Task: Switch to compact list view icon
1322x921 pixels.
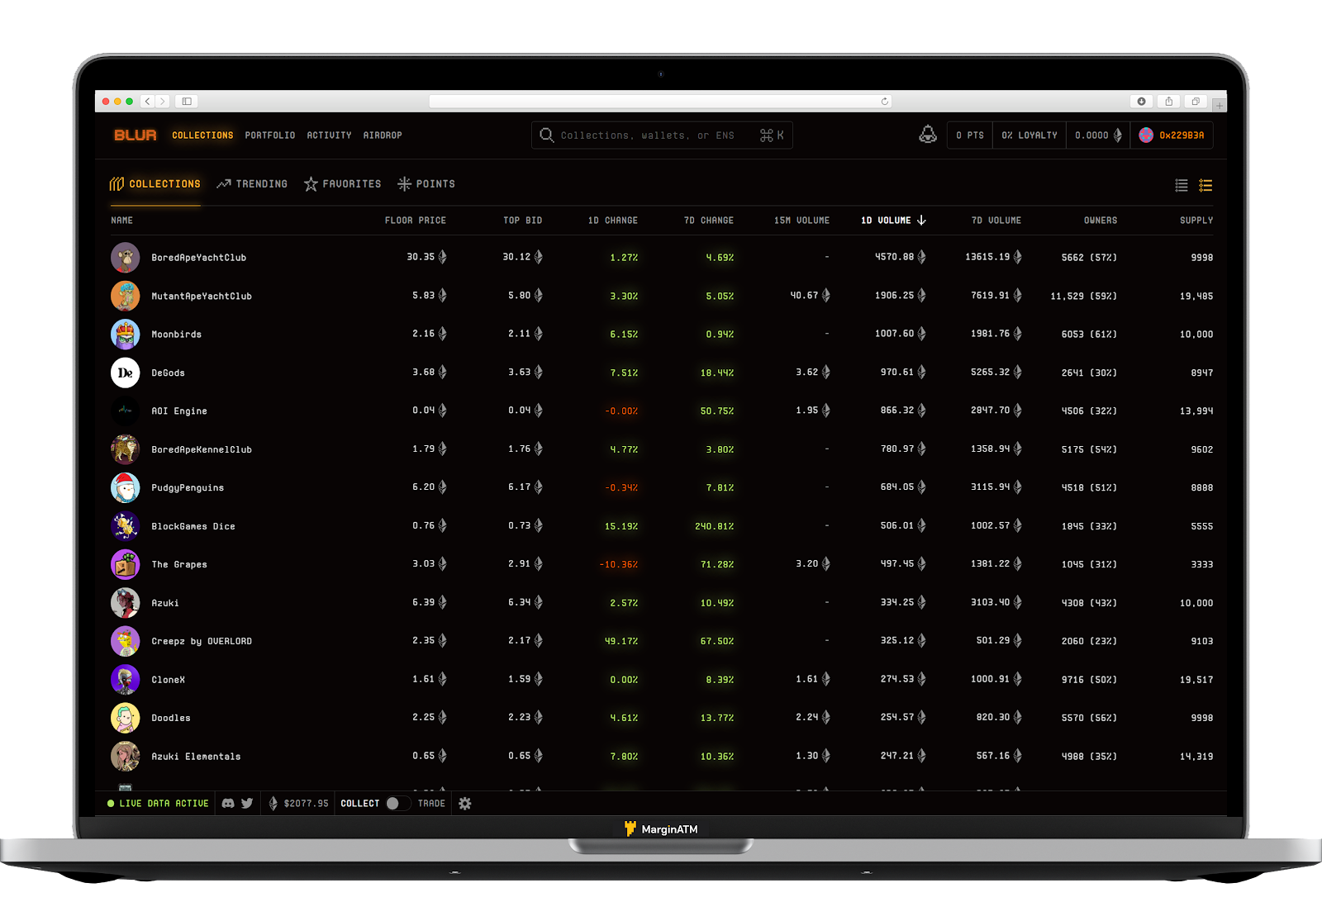Action: (x=1182, y=186)
